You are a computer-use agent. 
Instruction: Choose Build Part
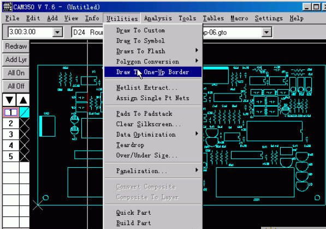(153, 223)
